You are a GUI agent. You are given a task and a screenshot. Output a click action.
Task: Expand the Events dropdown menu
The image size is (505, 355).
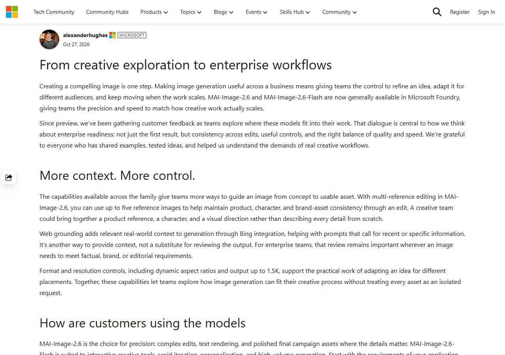(256, 12)
